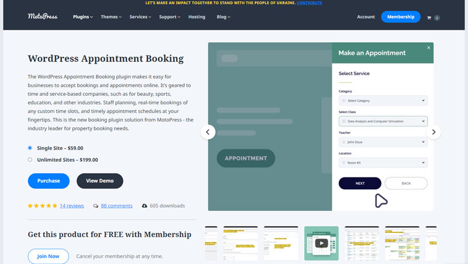Click the comments speech bubble icon
Image resolution: width=468 pixels, height=264 pixels.
(x=95, y=206)
